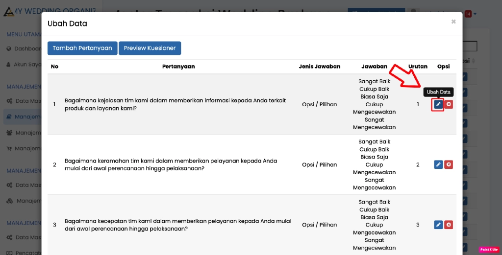Viewport: 502px width, 255px height.
Task: Open the edit pencil for question 3 kecepatan
Action: 438,225
